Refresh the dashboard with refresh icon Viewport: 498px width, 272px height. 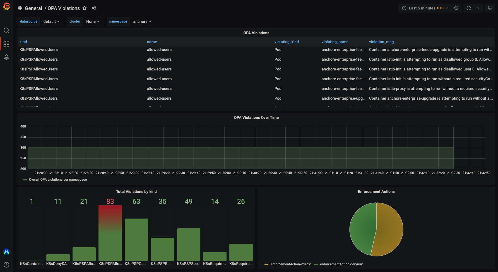coord(469,8)
